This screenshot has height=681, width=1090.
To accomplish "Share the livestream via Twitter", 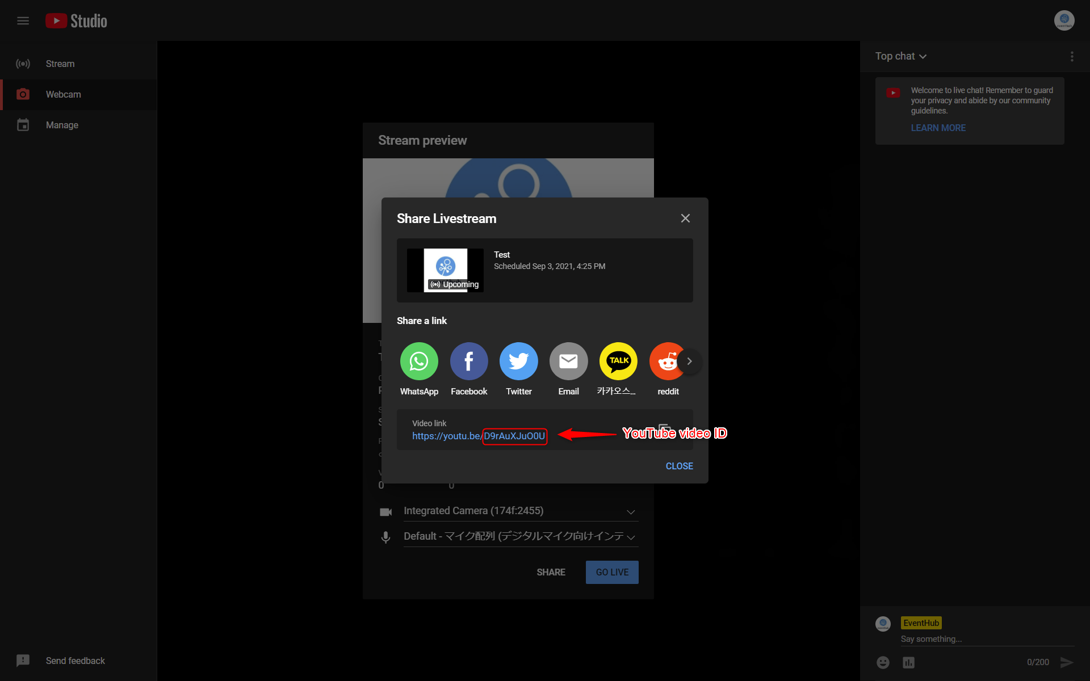I will coord(519,361).
